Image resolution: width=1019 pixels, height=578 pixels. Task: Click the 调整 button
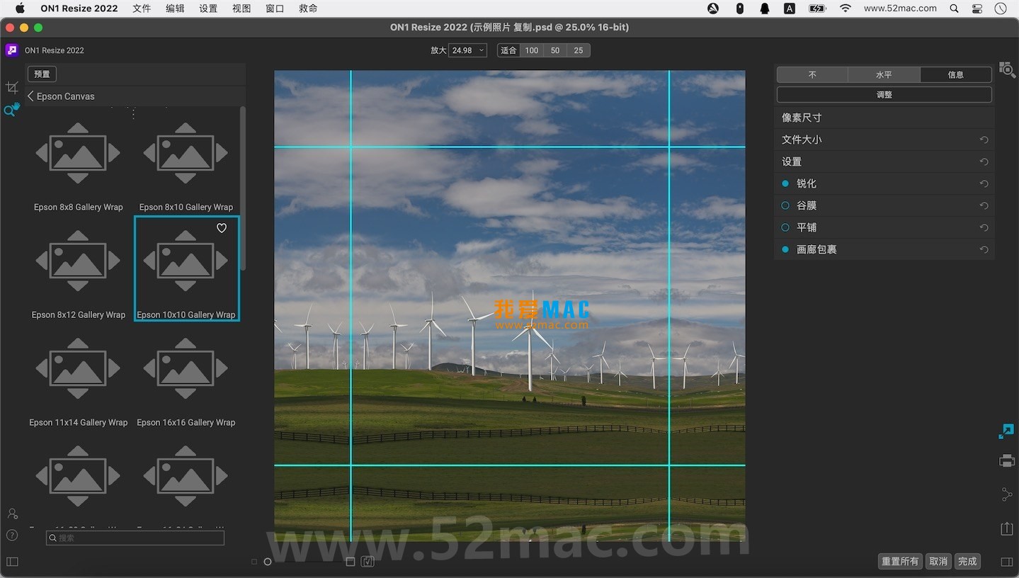click(x=884, y=94)
